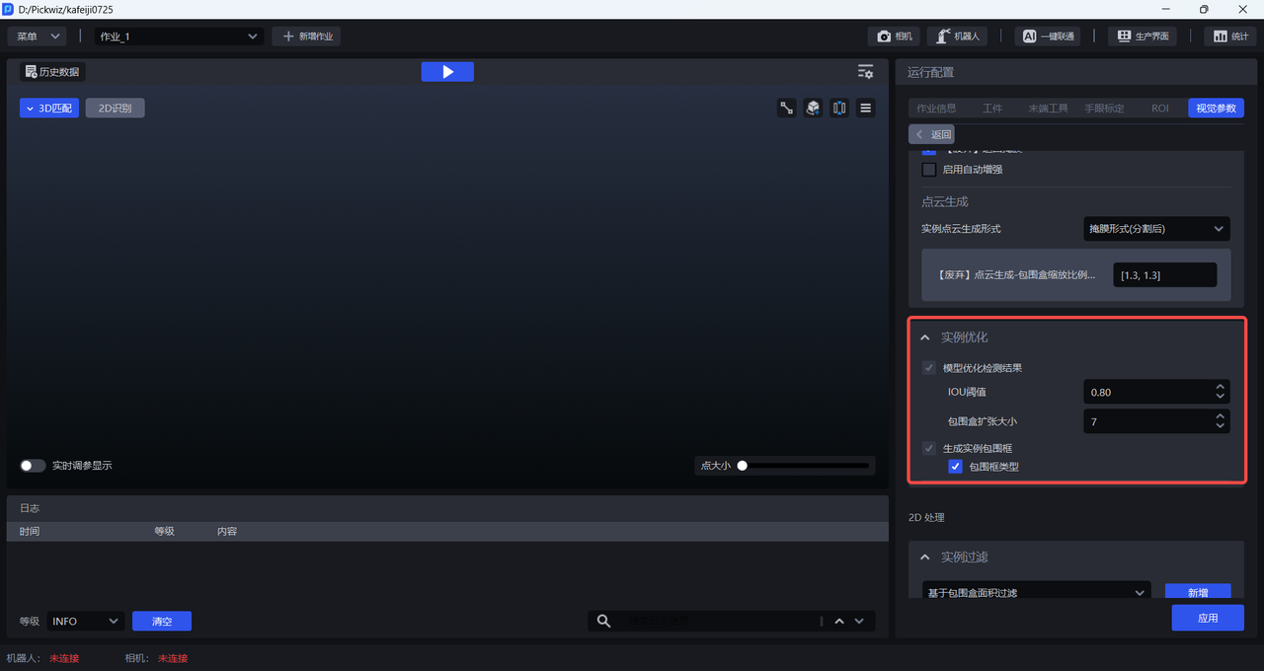Screen dimensions: 1264x671
Task: Open the 菜单 menu
Action: (37, 37)
